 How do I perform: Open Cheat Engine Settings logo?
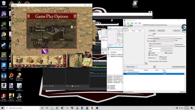pyautogui.click(x=184, y=28)
